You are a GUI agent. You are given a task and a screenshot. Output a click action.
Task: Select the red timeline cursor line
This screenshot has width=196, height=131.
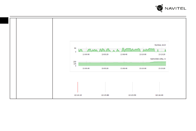(78, 87)
